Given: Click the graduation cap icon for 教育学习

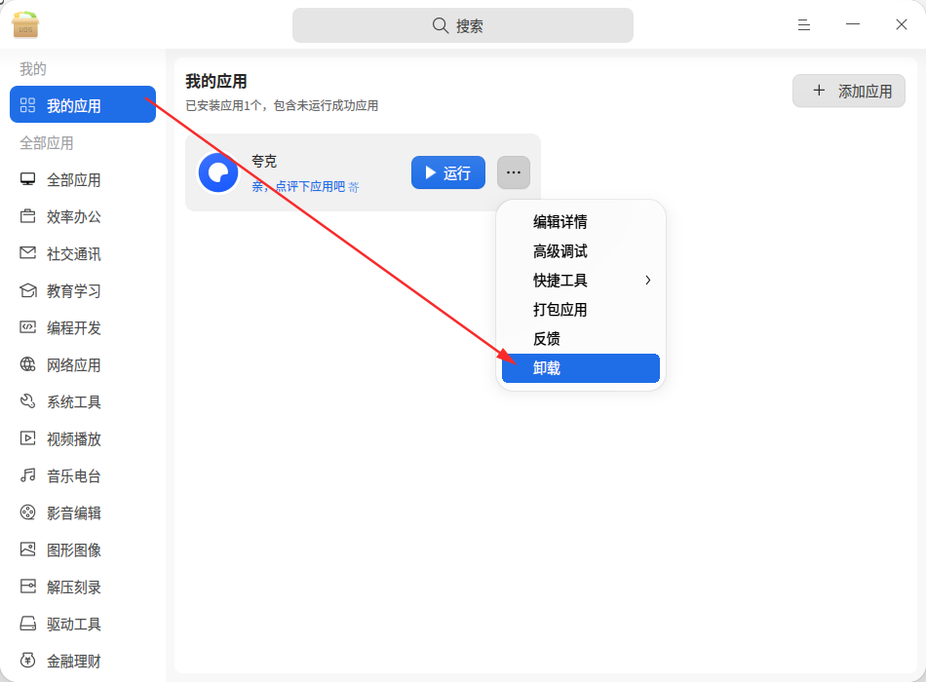Looking at the screenshot, I should tap(27, 290).
